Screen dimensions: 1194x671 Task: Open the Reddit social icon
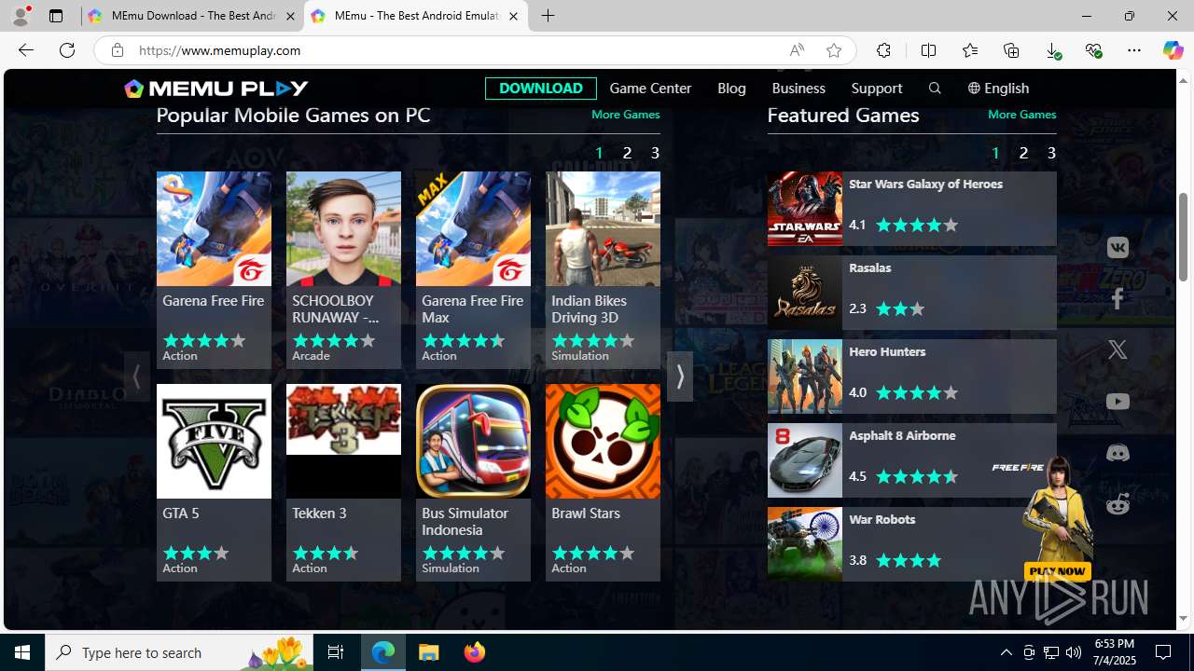coord(1118,504)
